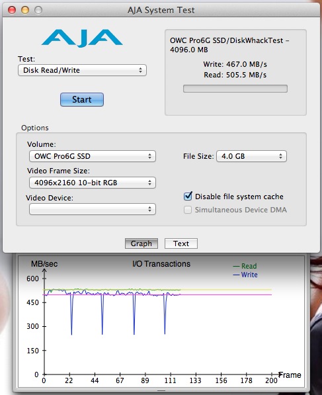Click the MB/sec axis label
Screen dimensions: 322x395
coord(44,264)
